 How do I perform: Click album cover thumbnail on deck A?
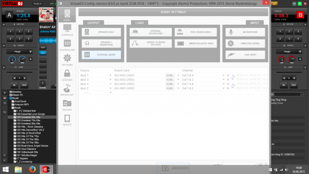coord(46,15)
